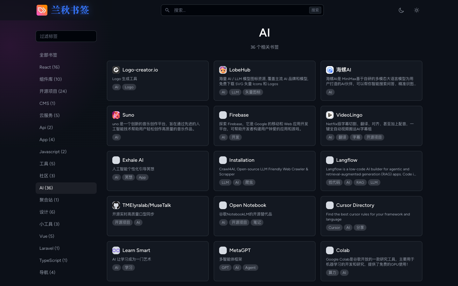Select 小工具 (3) tag
This screenshot has height=286, width=458.
tap(66, 224)
